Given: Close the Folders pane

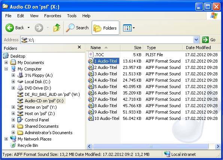Looking at the screenshot, I should 79,47.
